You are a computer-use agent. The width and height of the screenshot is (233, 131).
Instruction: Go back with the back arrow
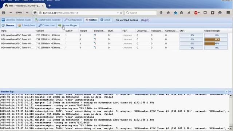(35, 13)
